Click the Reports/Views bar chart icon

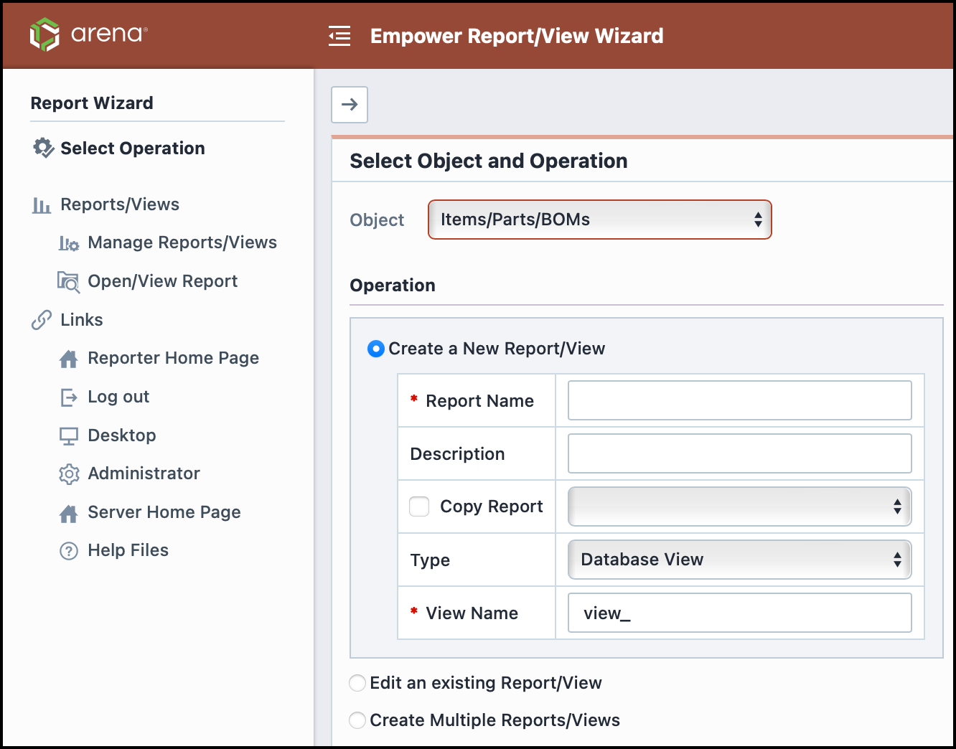click(42, 204)
